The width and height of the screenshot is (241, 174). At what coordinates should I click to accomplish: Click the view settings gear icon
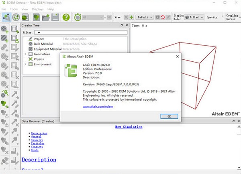tap(157, 17)
